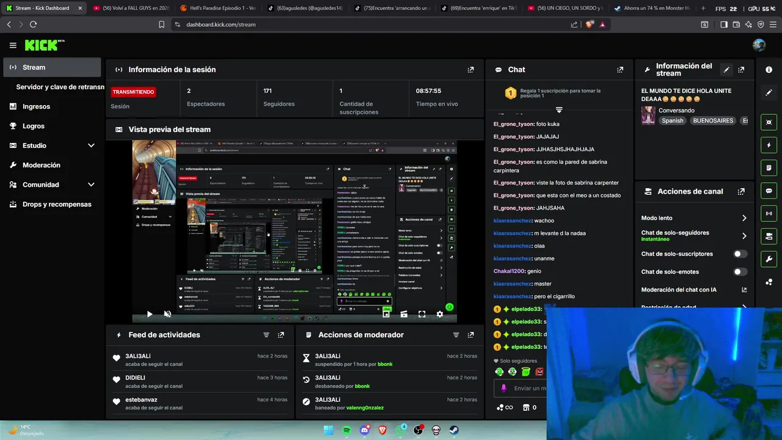This screenshot has height=440, width=782.
Task: Toggle the chat bubble widget icon on the right rail
Action: pos(769,191)
